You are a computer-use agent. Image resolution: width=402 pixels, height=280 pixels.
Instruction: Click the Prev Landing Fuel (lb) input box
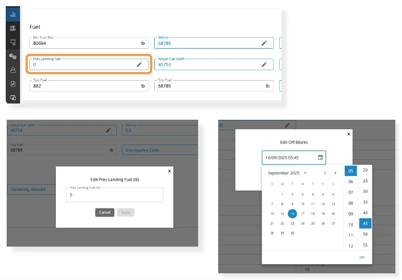[114, 195]
